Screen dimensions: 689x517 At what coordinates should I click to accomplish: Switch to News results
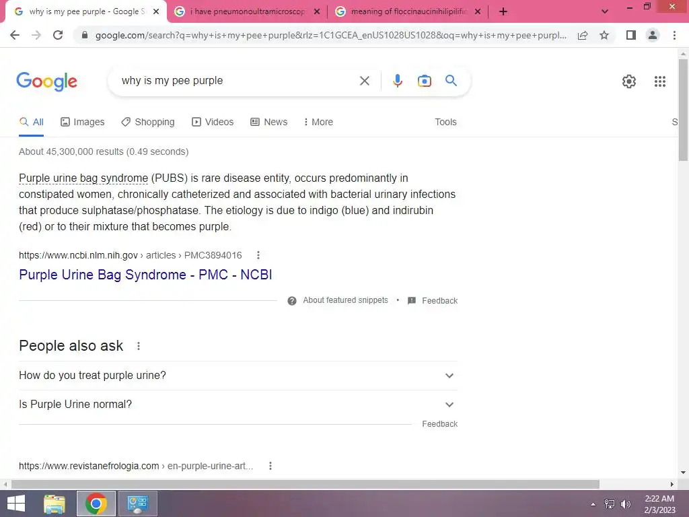268,122
